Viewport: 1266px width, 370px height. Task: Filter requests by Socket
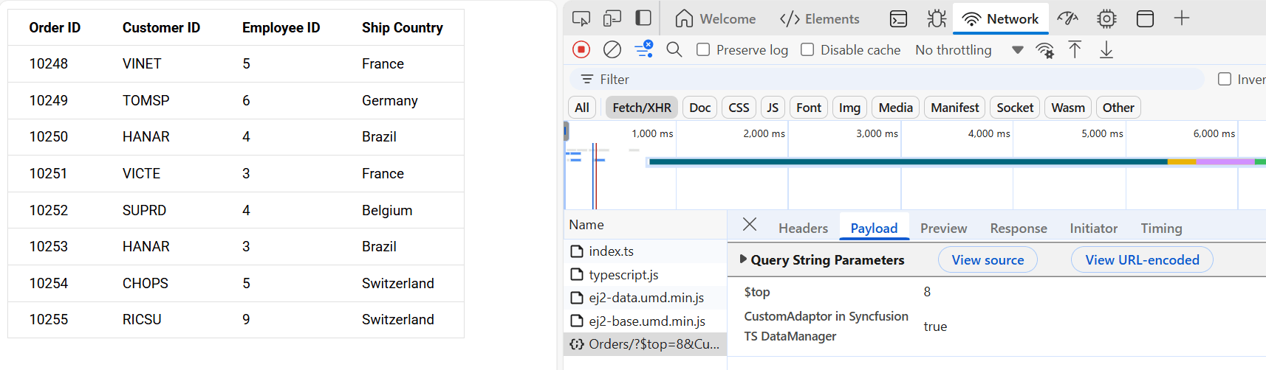pyautogui.click(x=1015, y=108)
